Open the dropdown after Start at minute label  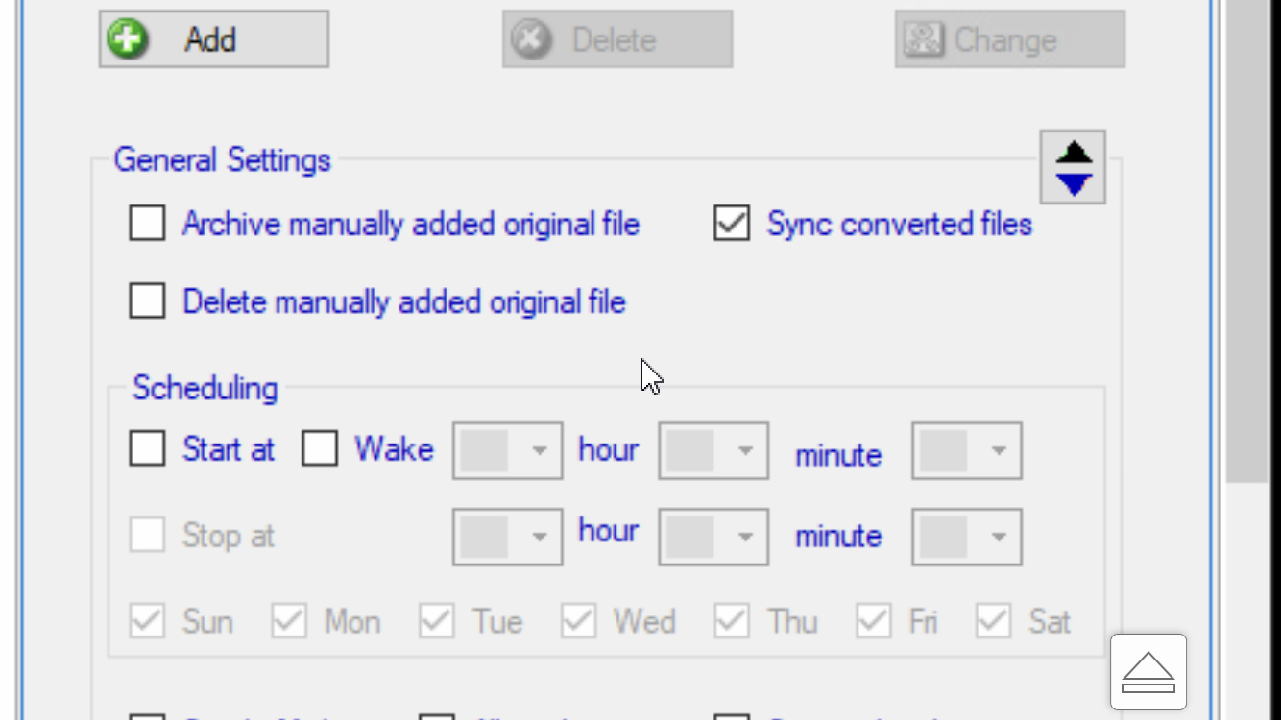(x=967, y=450)
